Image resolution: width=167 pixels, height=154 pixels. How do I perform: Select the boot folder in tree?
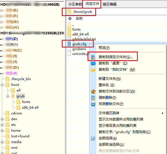tap(15, 85)
